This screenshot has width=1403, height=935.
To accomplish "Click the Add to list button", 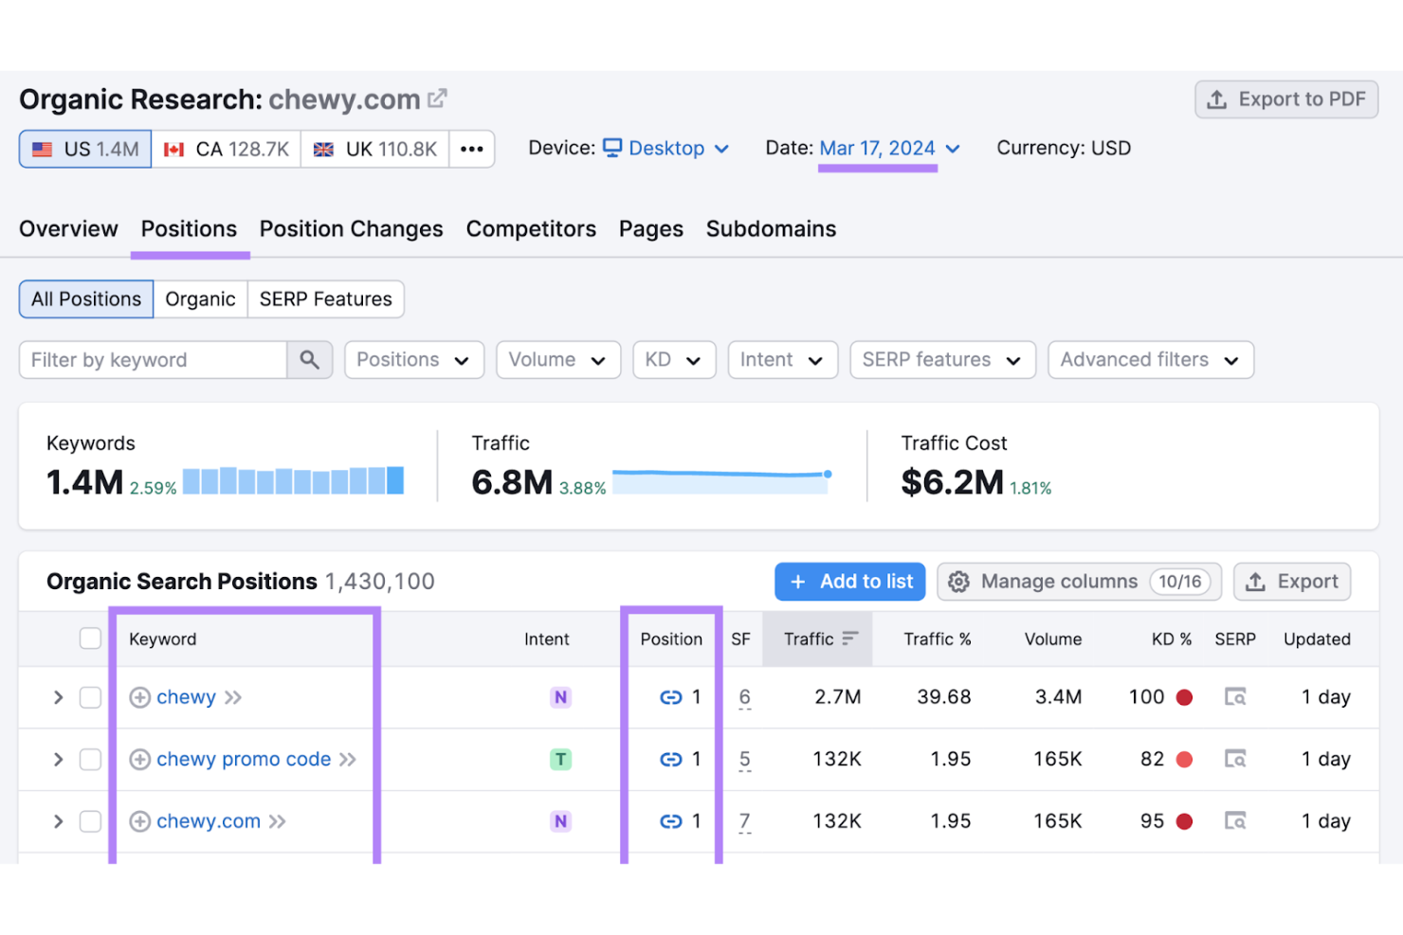I will pyautogui.click(x=851, y=582).
